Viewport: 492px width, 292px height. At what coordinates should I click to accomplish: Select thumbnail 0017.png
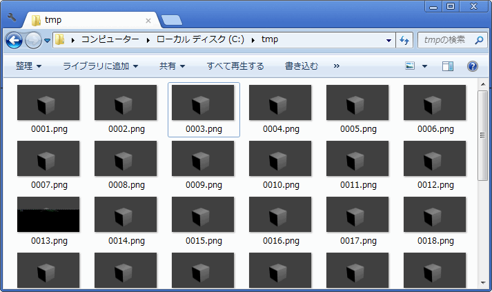coord(357,214)
